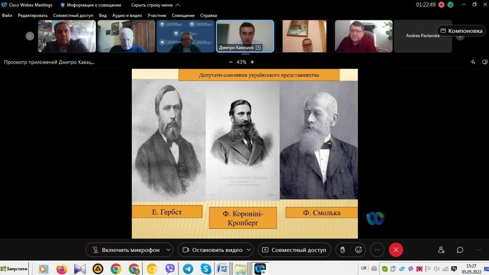This screenshot has width=489, height=275.
Task: Collapse menu bar via Скрыть строку меню
Action: coord(155,5)
